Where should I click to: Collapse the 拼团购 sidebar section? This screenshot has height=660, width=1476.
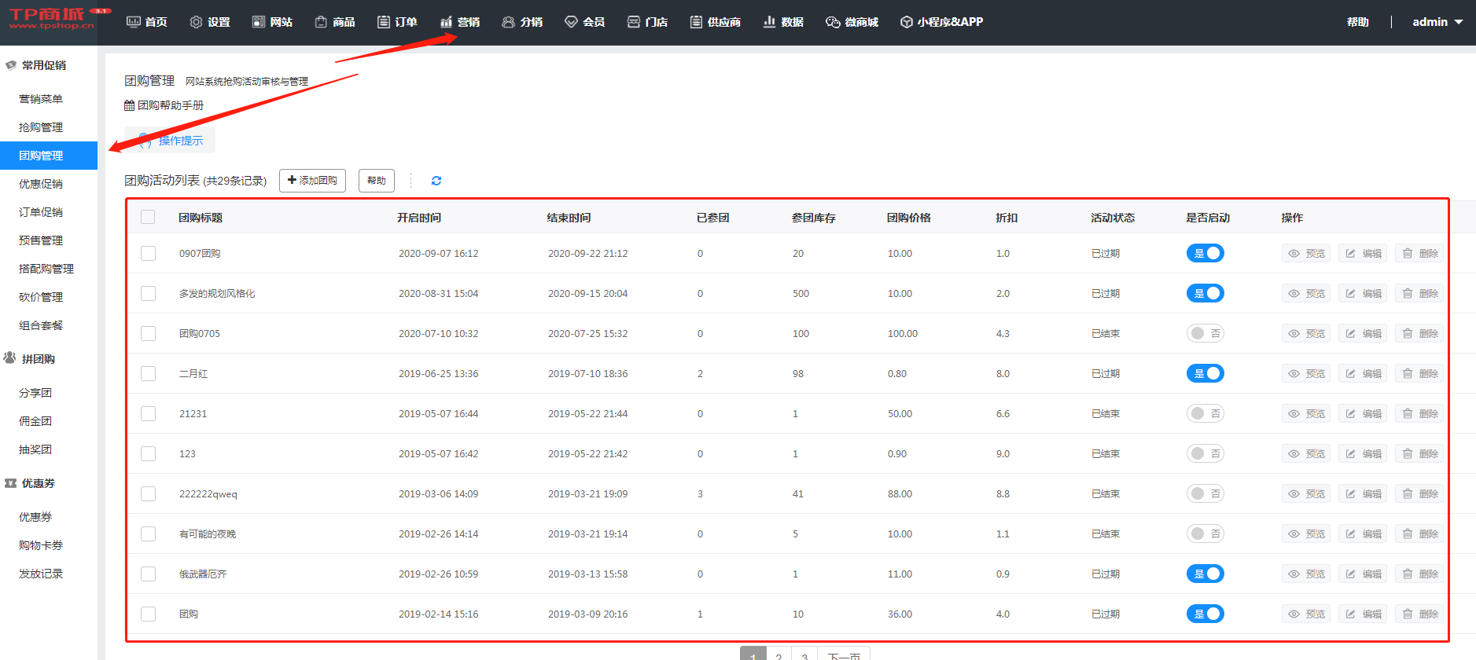pos(38,359)
